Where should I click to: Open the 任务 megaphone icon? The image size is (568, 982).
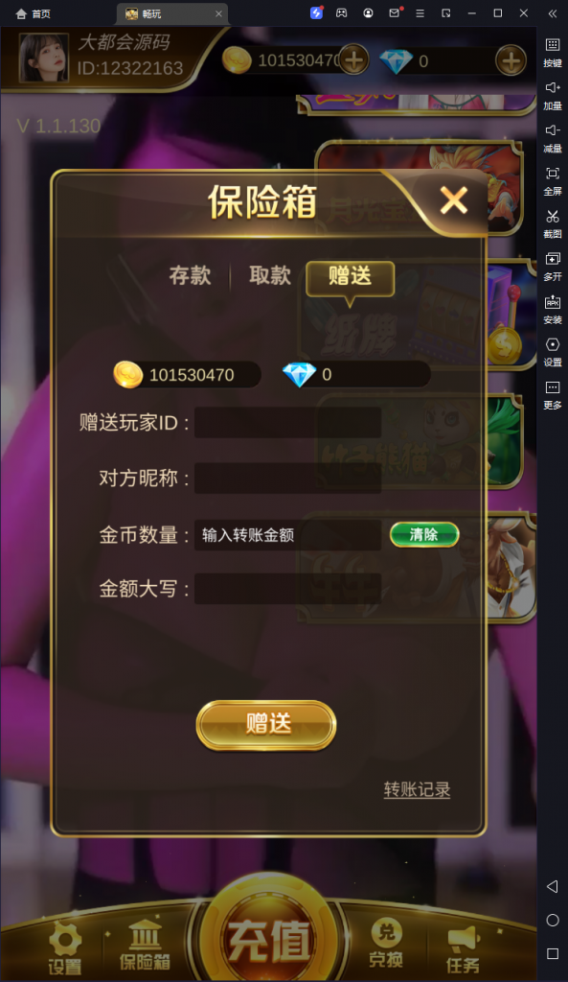(463, 949)
